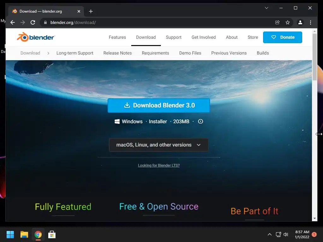Click 203MB file size text
Viewport: 323px width, 242px height.
point(181,121)
